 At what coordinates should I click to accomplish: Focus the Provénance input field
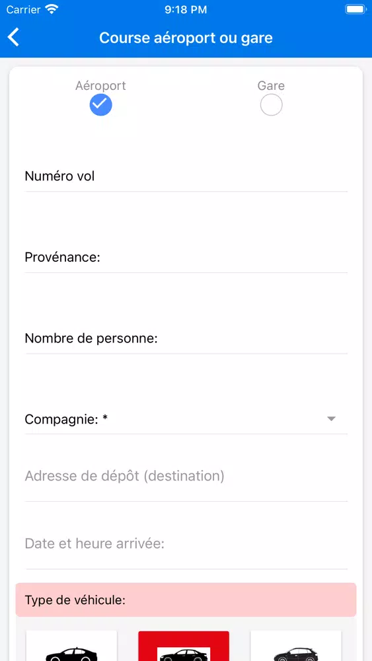point(186,257)
